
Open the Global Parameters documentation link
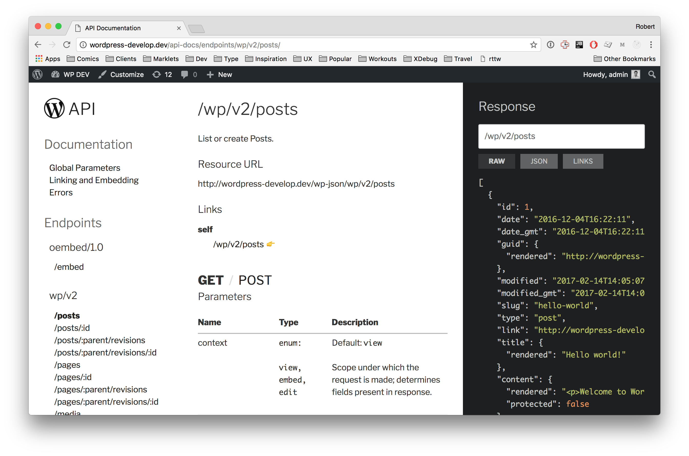pos(85,168)
